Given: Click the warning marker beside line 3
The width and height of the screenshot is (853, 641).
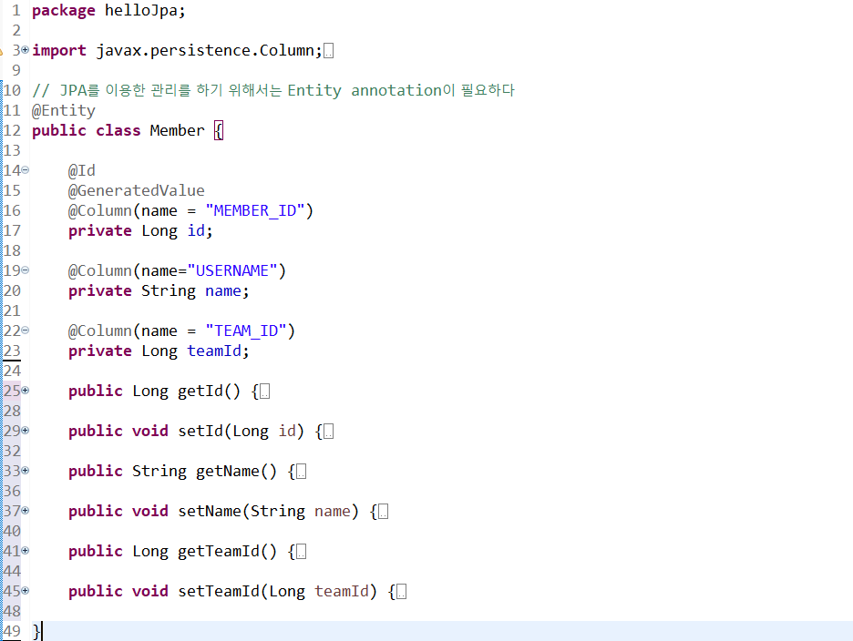Looking at the screenshot, I should click(2, 51).
